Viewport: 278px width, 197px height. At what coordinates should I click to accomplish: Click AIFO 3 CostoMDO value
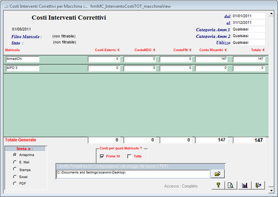[x=140, y=68]
